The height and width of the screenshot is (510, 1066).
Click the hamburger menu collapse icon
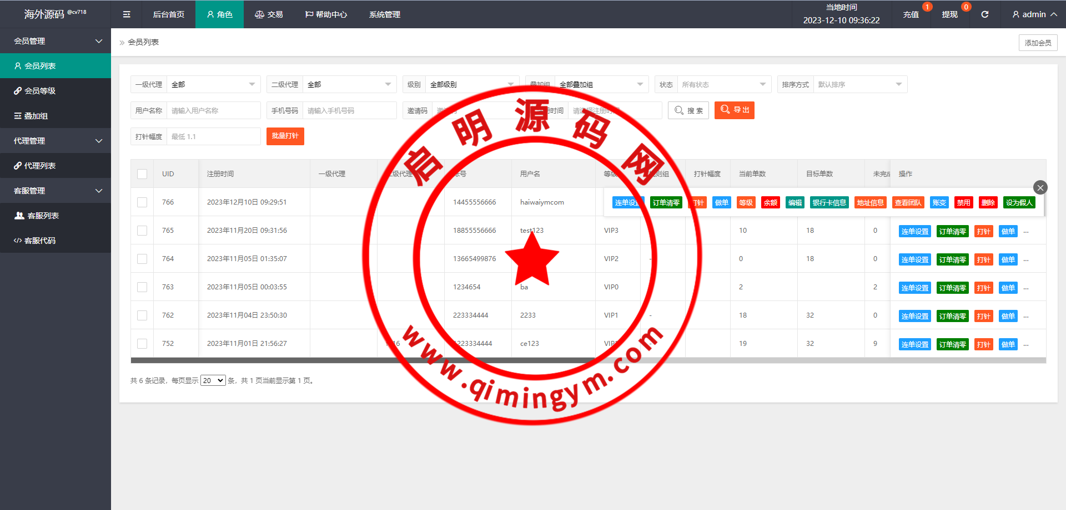click(x=127, y=14)
